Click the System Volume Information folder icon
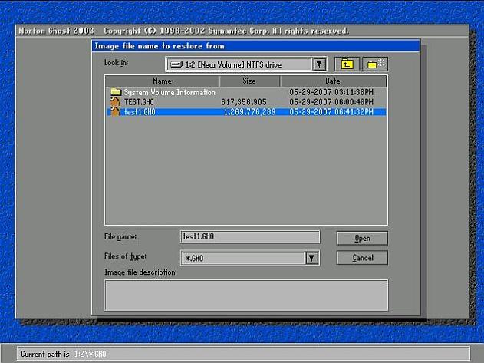The height and width of the screenshot is (363, 484). [116, 92]
